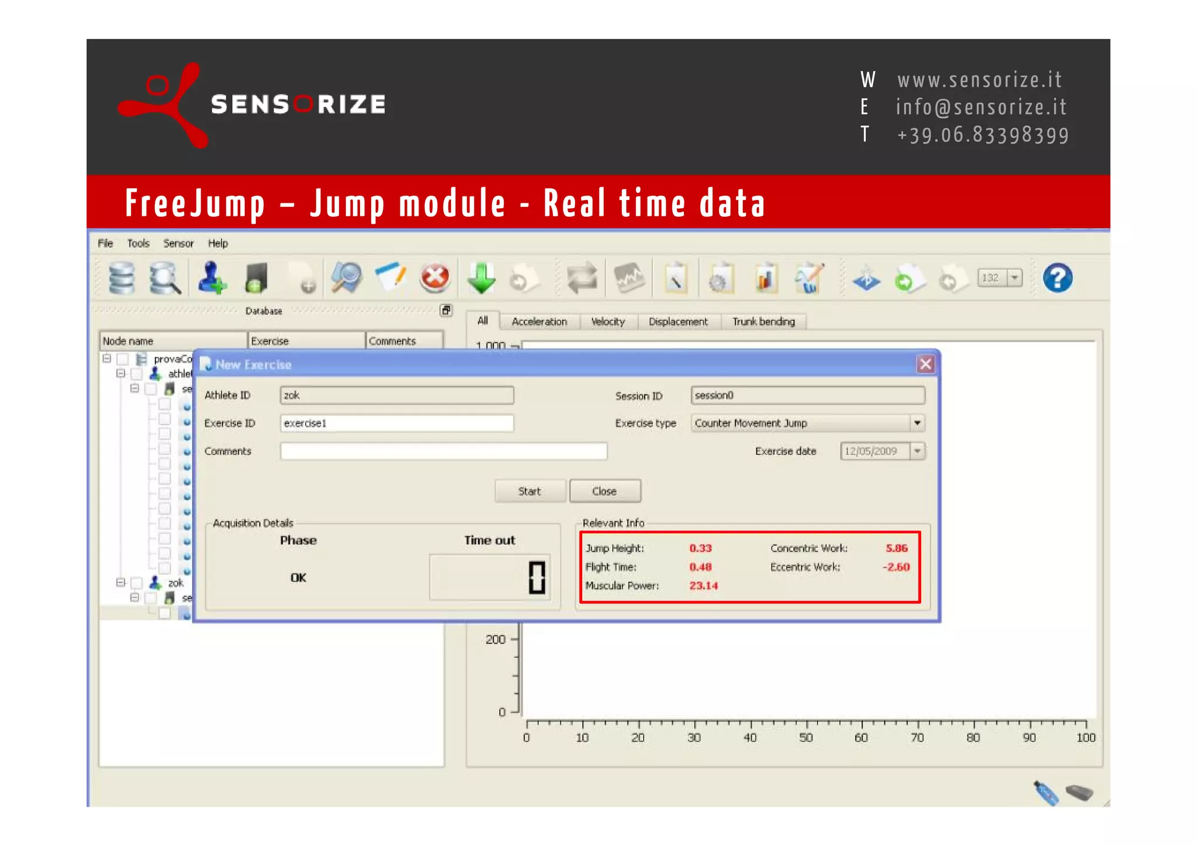This screenshot has width=1197, height=846.
Task: Click the red delete X icon
Action: (435, 278)
